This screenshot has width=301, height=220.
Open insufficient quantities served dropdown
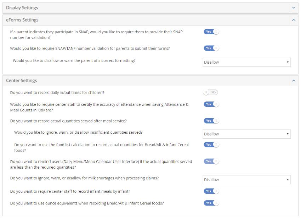click(246, 134)
